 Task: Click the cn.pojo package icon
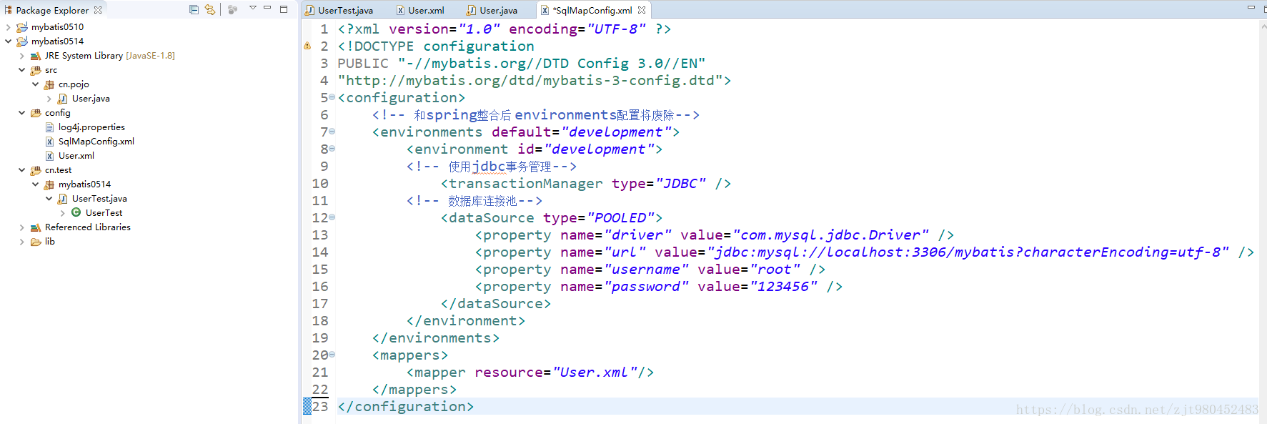[49, 84]
